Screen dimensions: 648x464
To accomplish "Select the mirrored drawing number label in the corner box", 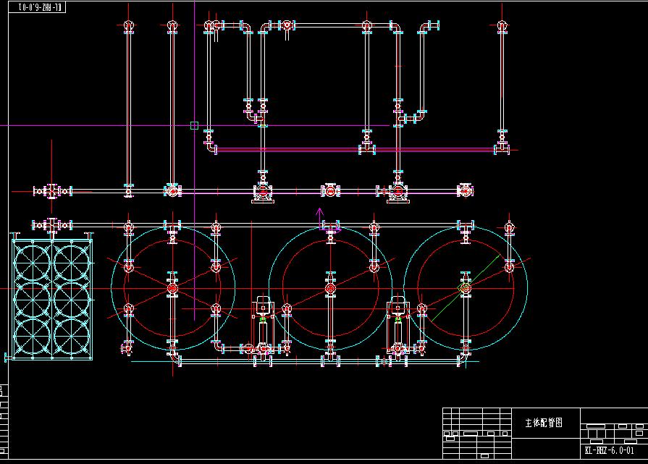I will pyautogui.click(x=40, y=7).
